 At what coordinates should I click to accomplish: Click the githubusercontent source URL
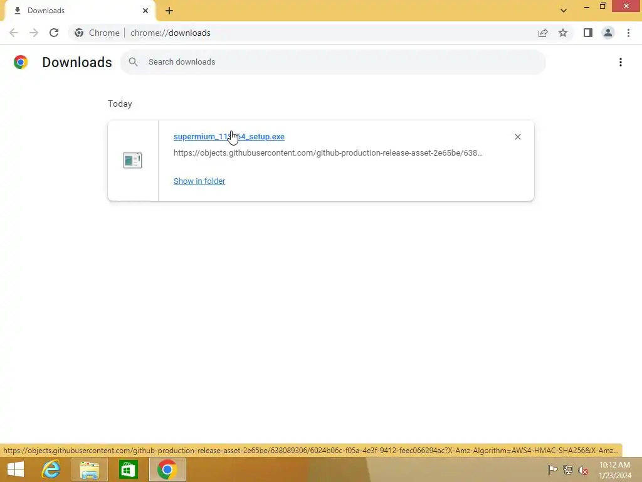[328, 153]
